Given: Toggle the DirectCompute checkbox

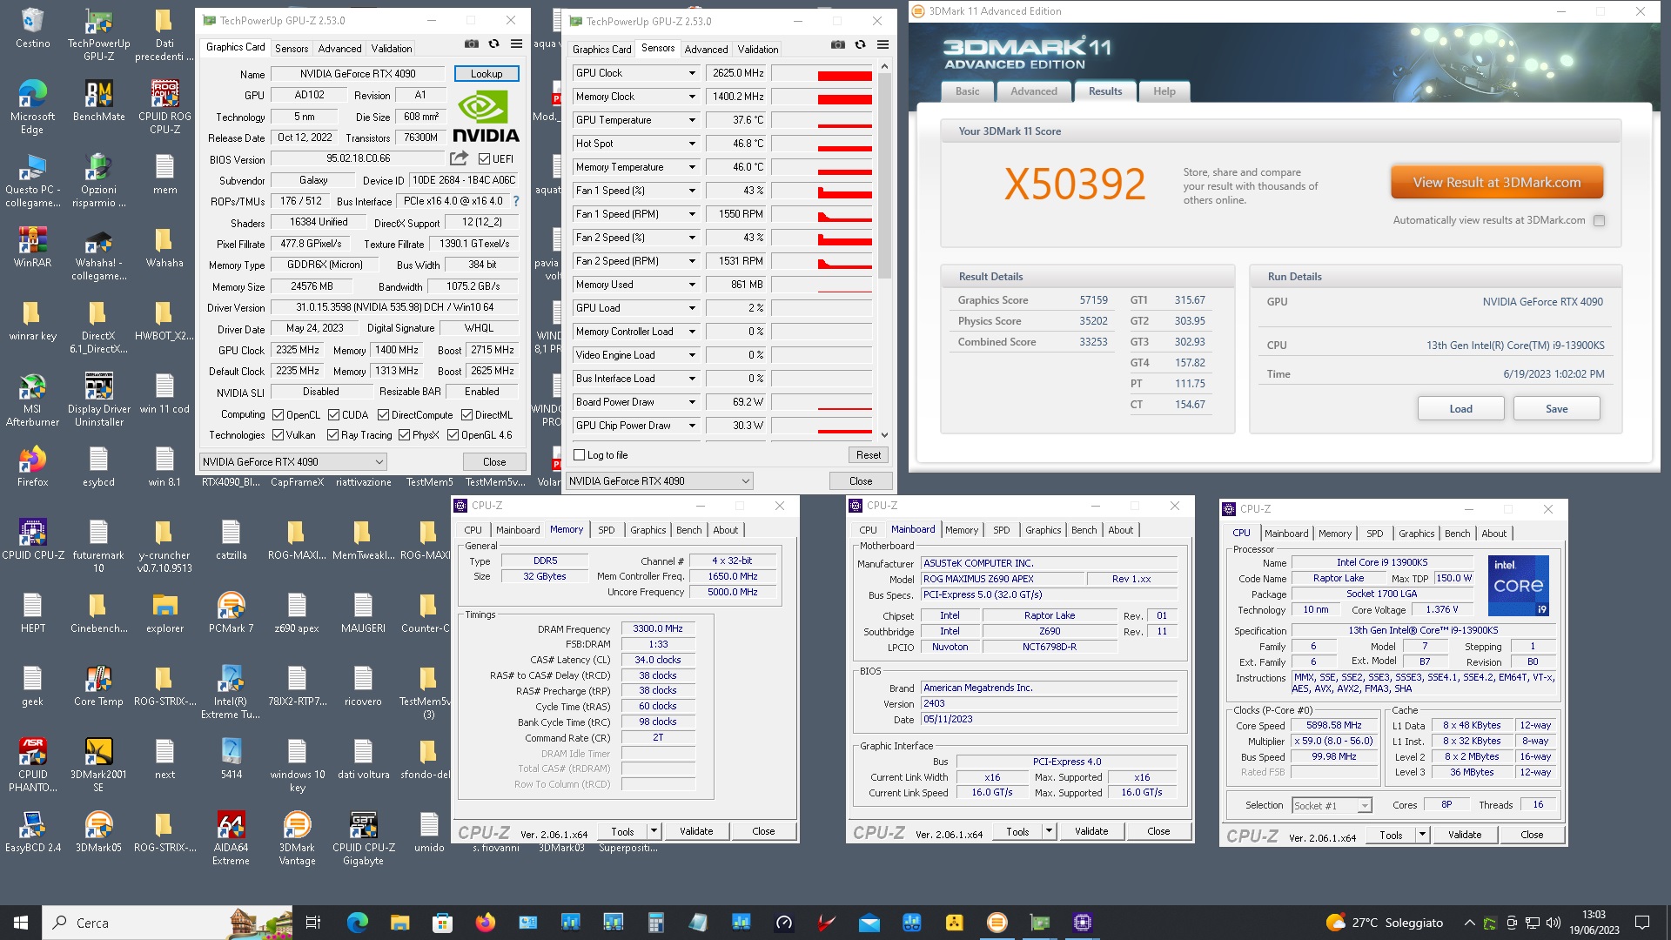Looking at the screenshot, I should (x=383, y=415).
